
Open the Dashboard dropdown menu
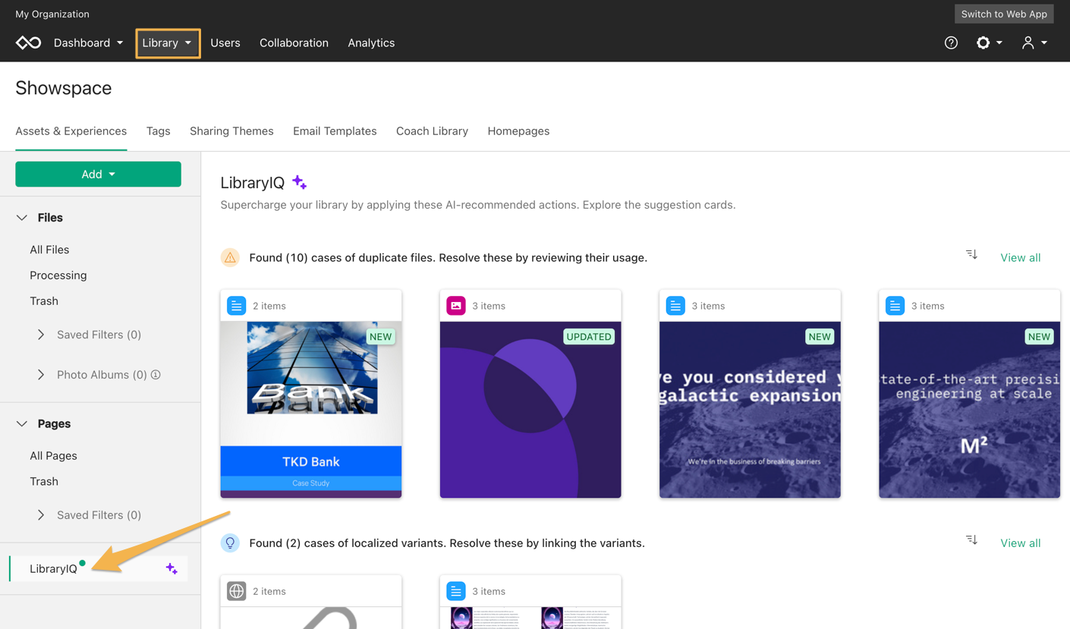[x=88, y=42]
